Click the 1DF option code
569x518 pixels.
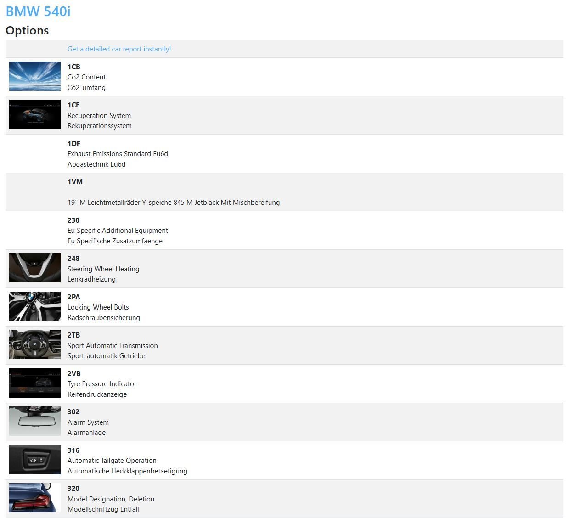click(74, 144)
